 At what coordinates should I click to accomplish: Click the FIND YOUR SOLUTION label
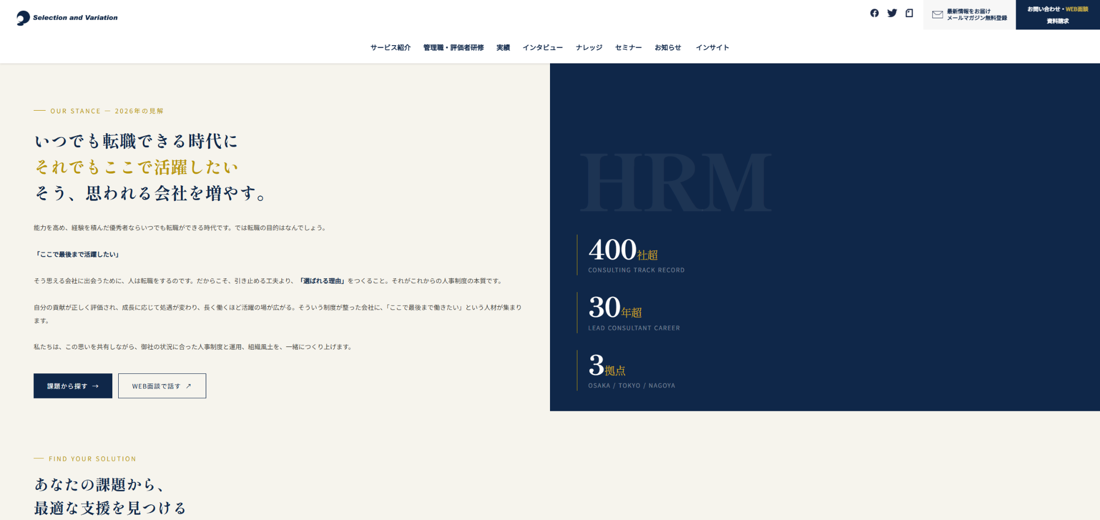pyautogui.click(x=92, y=459)
